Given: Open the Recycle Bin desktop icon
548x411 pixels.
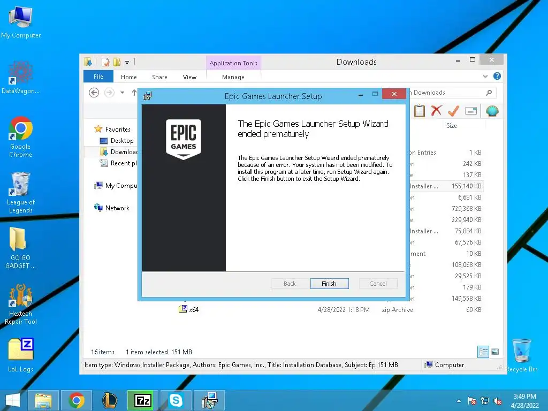Looking at the screenshot, I should (522, 355).
